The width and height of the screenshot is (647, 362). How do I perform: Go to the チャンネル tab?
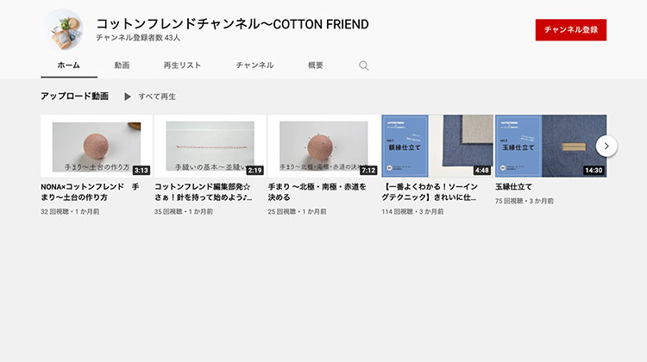coord(254,66)
